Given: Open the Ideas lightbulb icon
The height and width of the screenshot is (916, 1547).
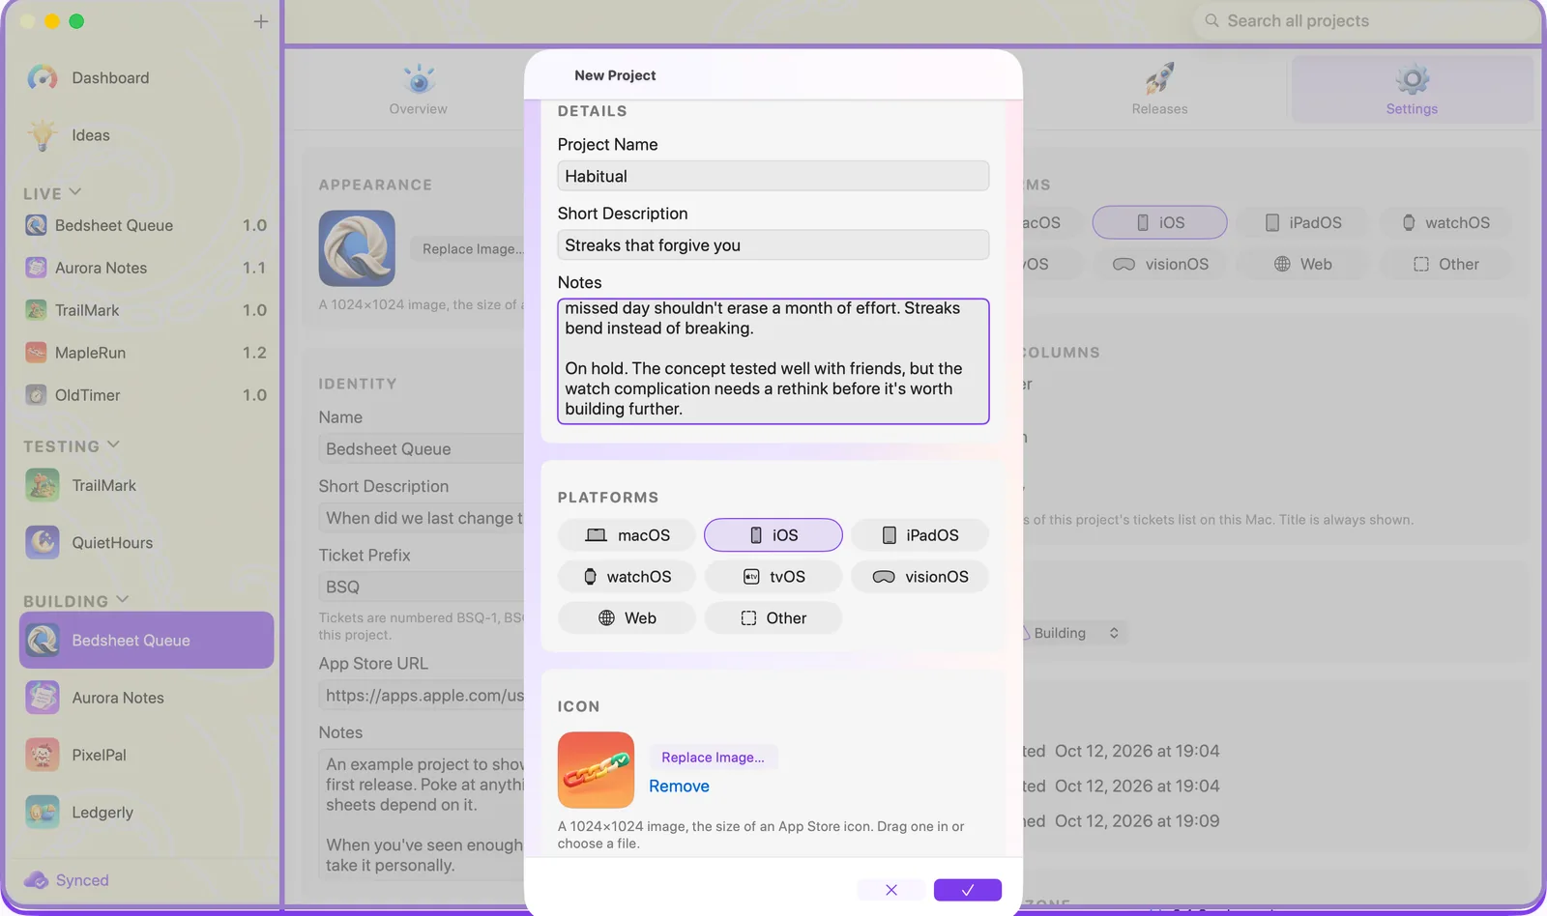Looking at the screenshot, I should click(x=43, y=135).
